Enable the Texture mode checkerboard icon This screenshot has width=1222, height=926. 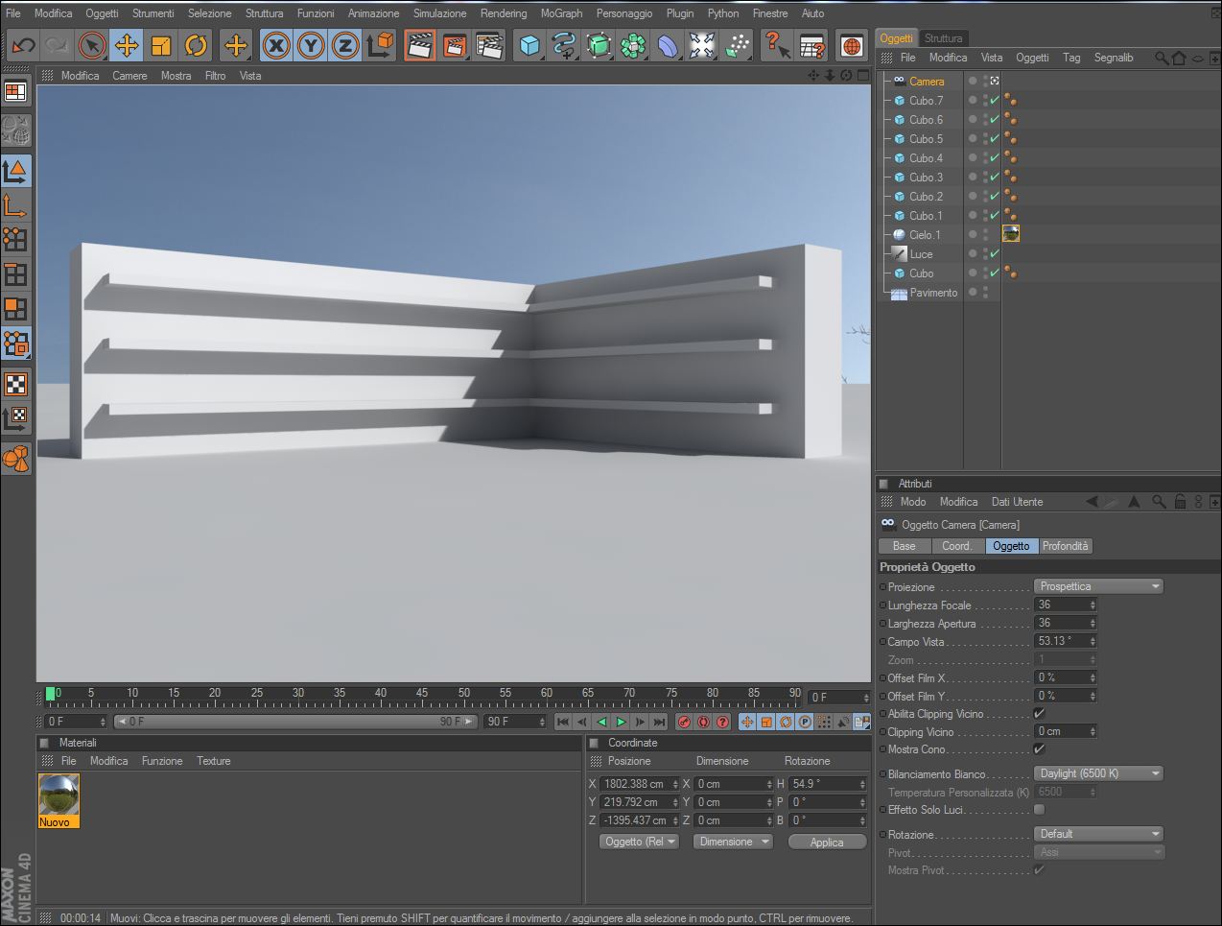pos(16,385)
